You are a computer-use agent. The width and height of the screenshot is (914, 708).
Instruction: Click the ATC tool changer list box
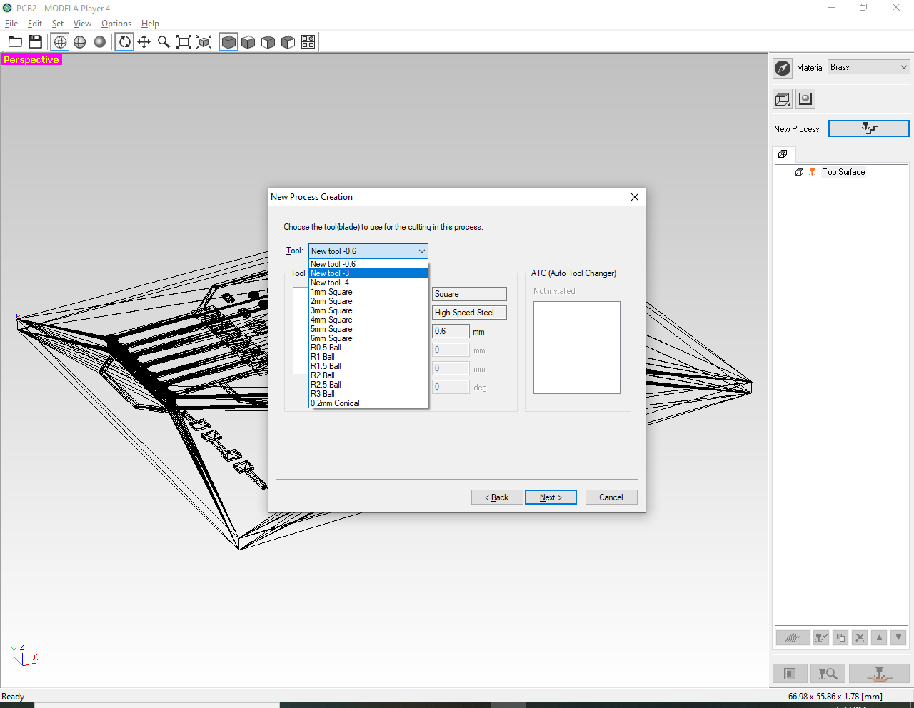click(577, 348)
